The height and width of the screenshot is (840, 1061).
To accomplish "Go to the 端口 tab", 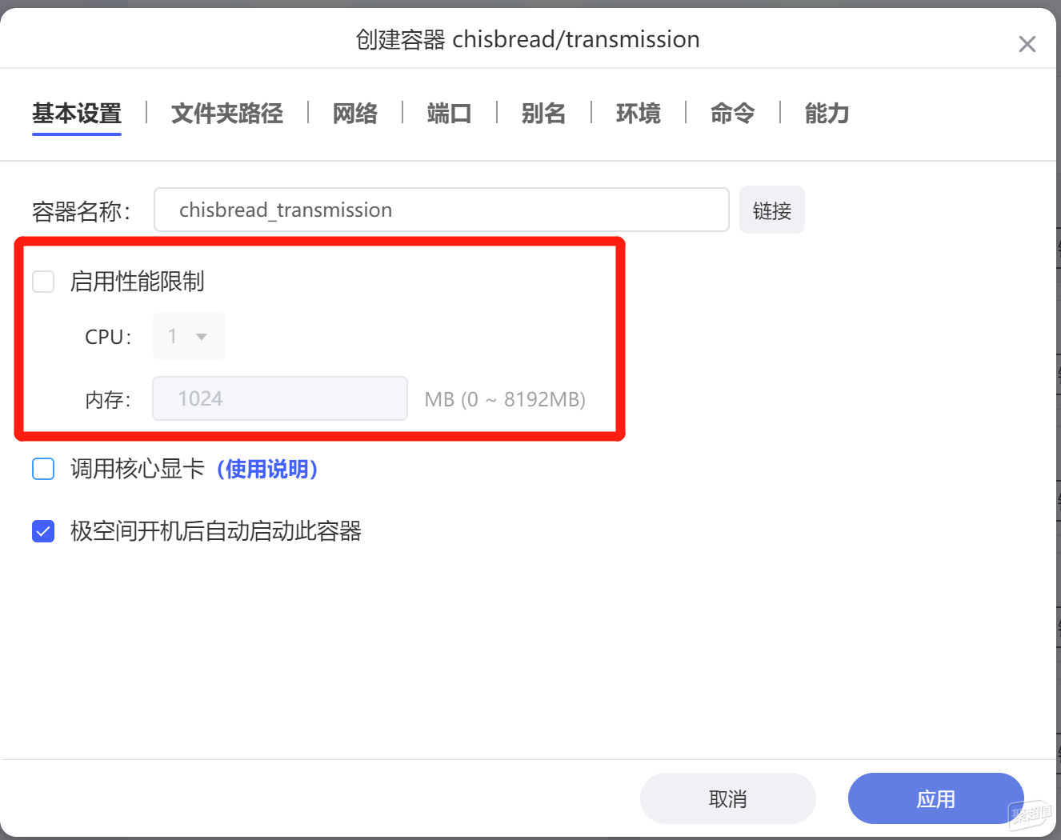I will pos(450,114).
